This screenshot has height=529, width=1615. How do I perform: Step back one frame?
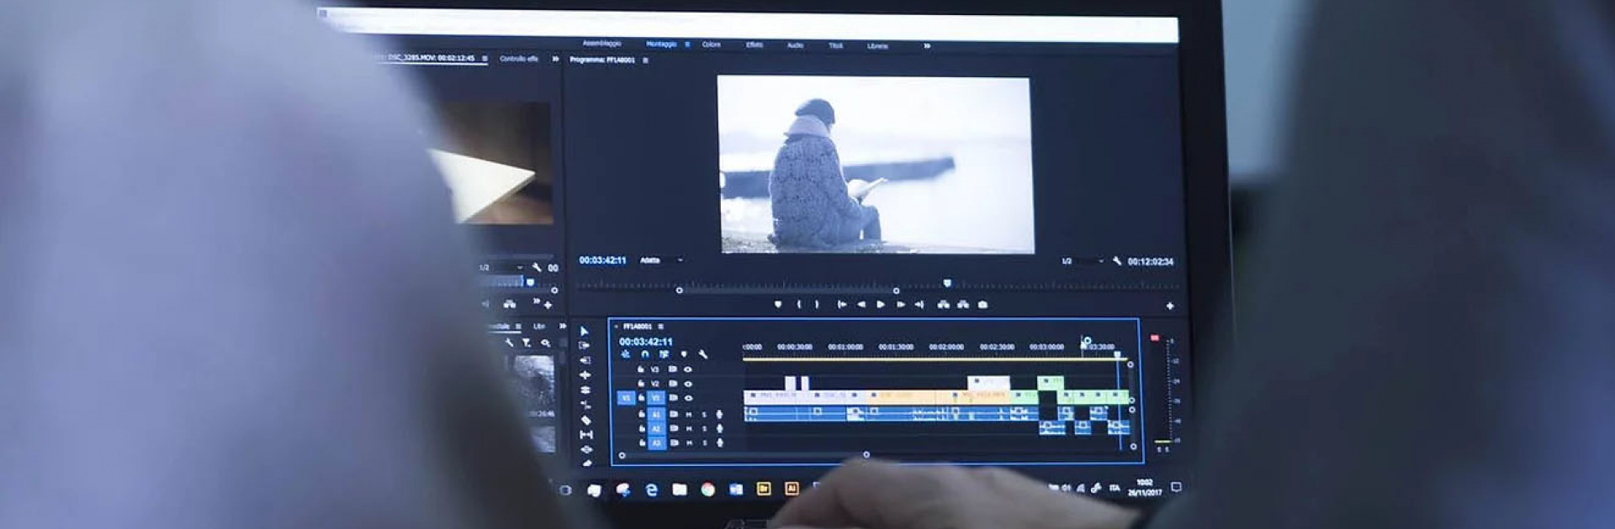861,304
